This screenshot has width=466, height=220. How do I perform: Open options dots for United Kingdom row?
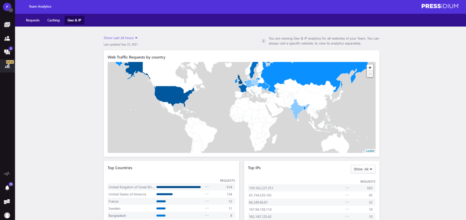click(x=207, y=187)
